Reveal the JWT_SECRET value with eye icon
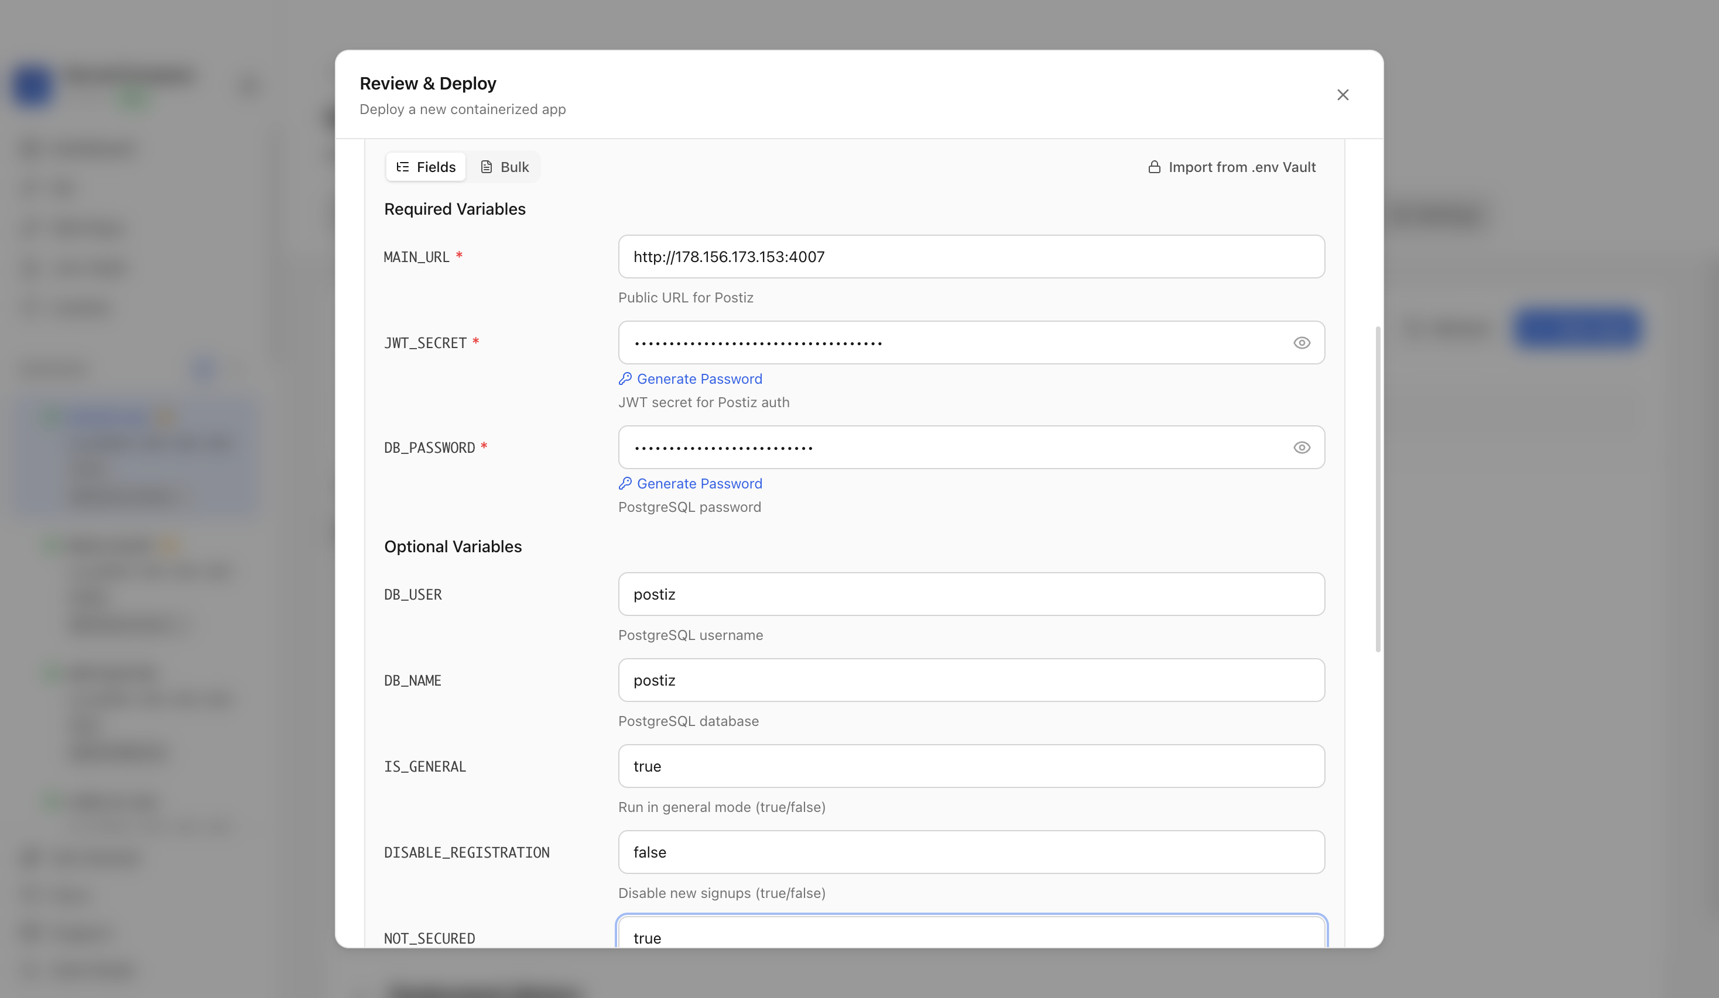Screen dimensions: 1719x998 point(1302,343)
